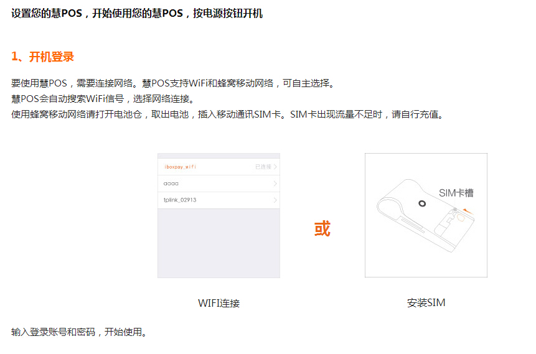Click the SIM卡槽 label in illustration
Viewport: 536px width, 354px height.
tap(456, 193)
